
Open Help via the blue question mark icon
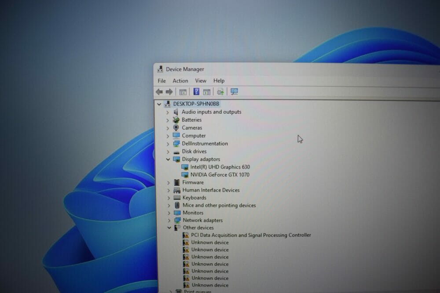pos(196,92)
